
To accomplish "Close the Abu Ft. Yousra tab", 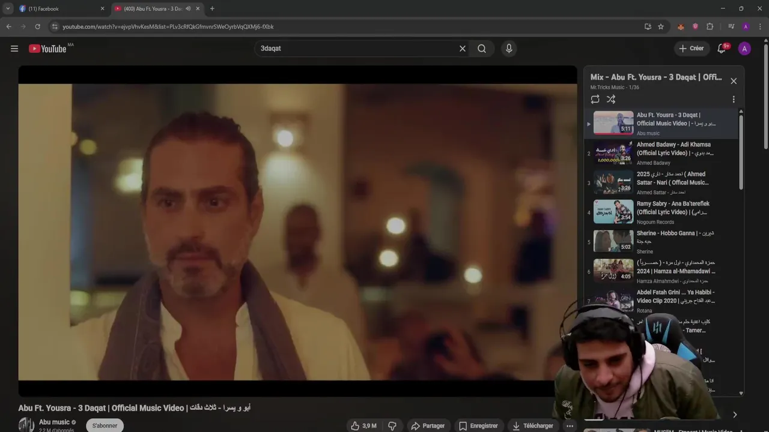I will click(x=198, y=8).
